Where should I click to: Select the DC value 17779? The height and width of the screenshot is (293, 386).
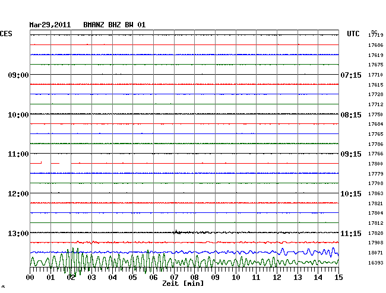click(376, 174)
